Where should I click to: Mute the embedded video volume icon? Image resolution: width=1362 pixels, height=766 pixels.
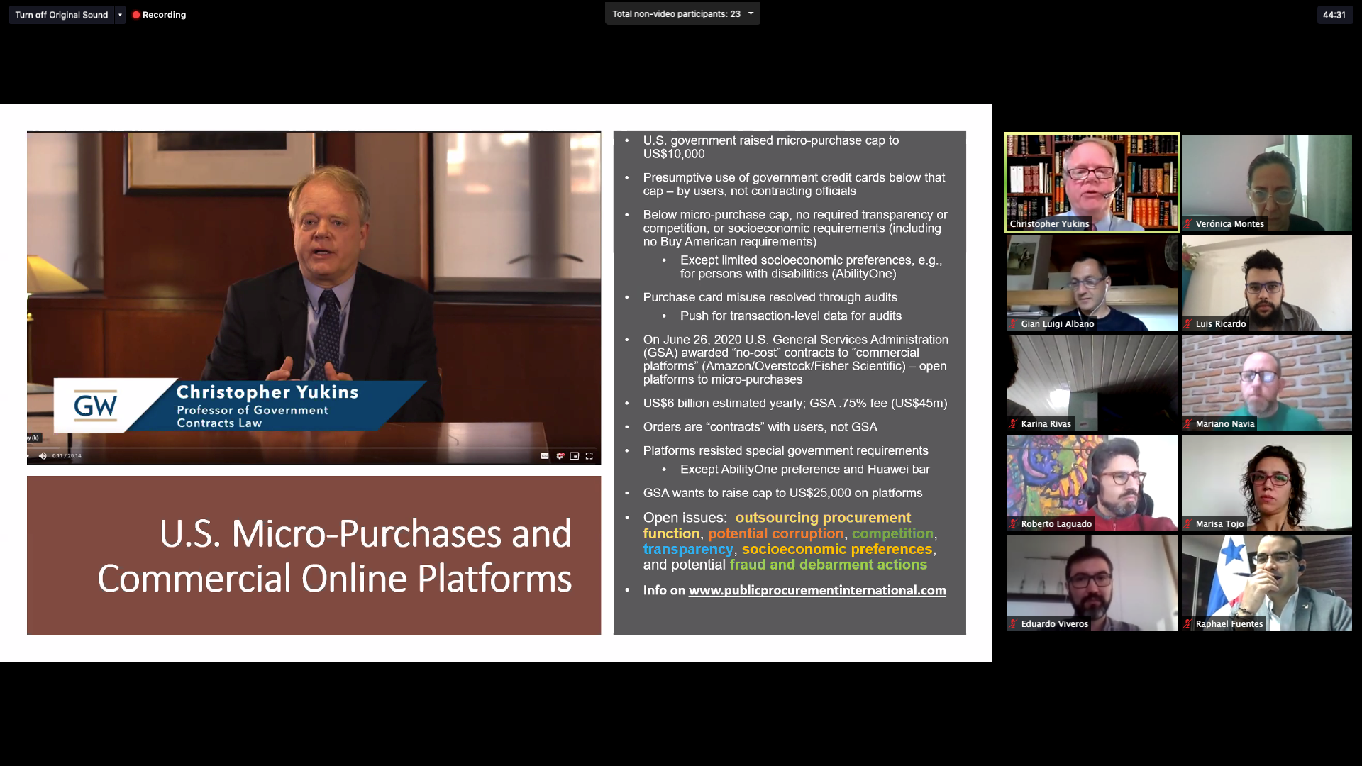coord(43,456)
